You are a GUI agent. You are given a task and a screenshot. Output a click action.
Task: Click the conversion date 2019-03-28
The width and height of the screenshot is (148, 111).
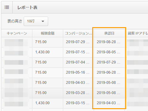point(78,93)
